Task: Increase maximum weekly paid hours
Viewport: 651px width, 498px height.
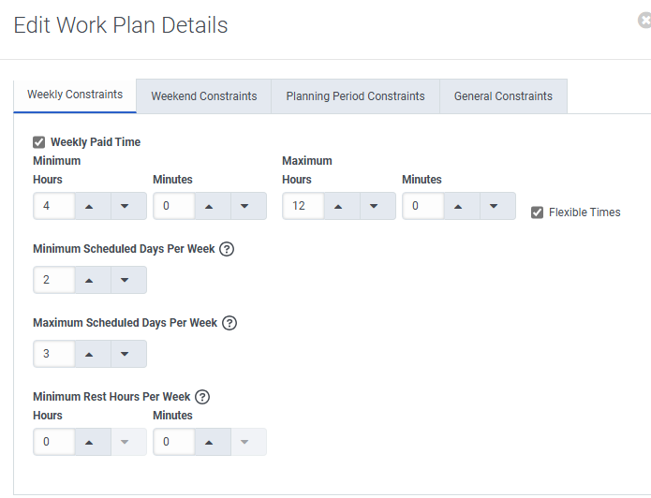Action: 338,206
